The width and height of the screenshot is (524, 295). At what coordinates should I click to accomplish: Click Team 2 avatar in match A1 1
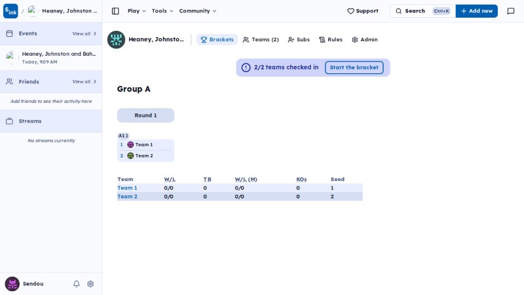click(x=130, y=155)
